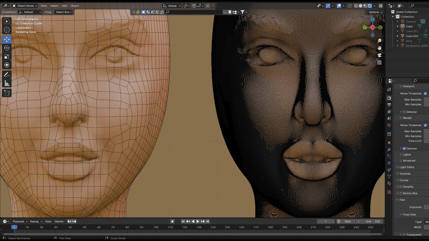Toggle viewport gizmos display
Image resolution: width=429 pixels, height=241 pixels.
pyautogui.click(x=328, y=6)
